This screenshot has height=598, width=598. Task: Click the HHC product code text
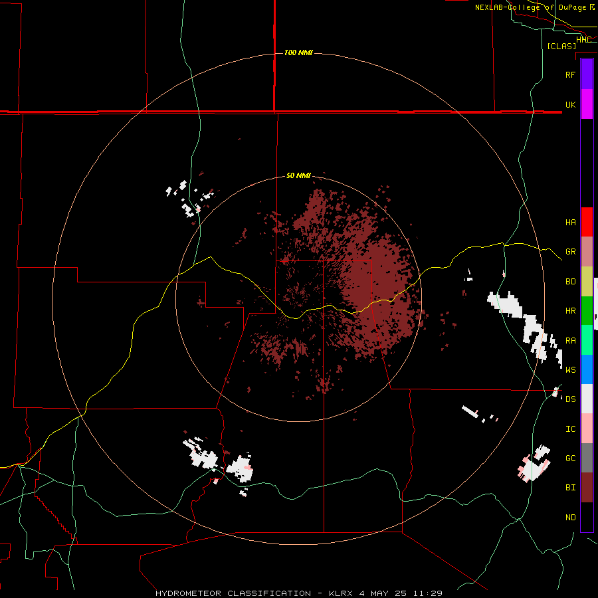(583, 40)
